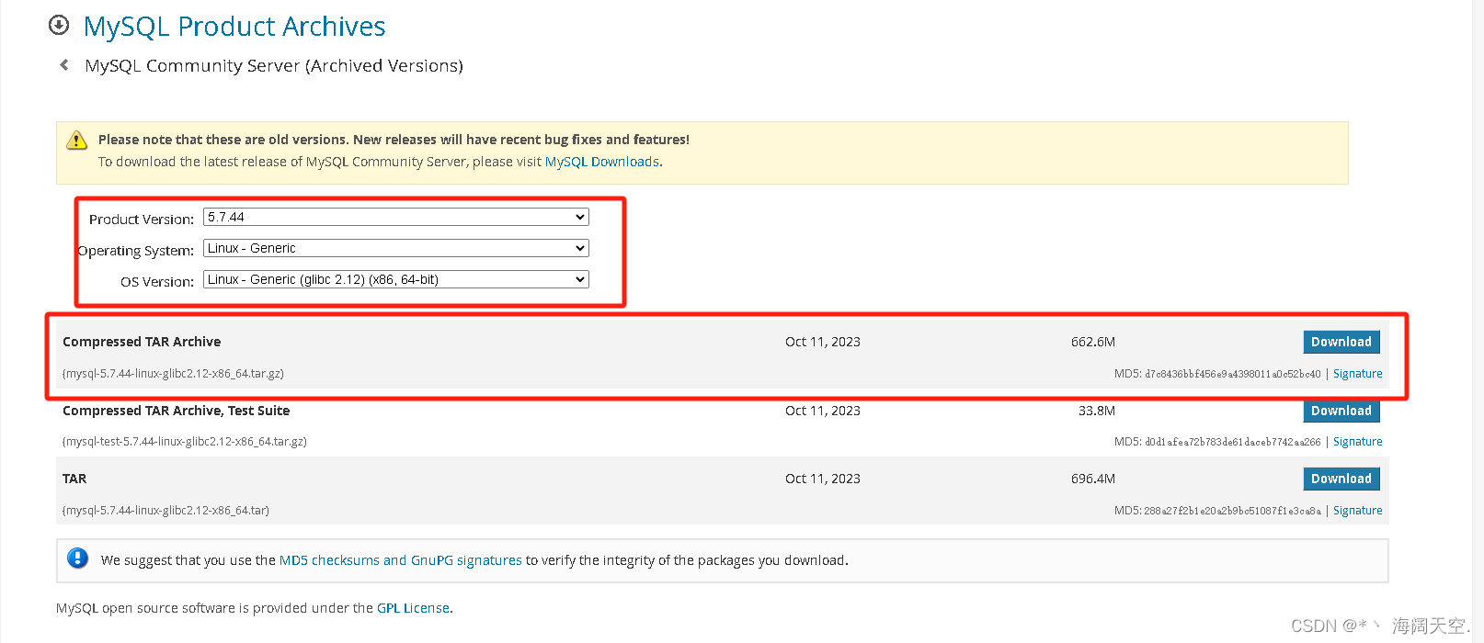Click Oct 11, 2023 date in Compressed TAR Archive row

[x=823, y=342]
